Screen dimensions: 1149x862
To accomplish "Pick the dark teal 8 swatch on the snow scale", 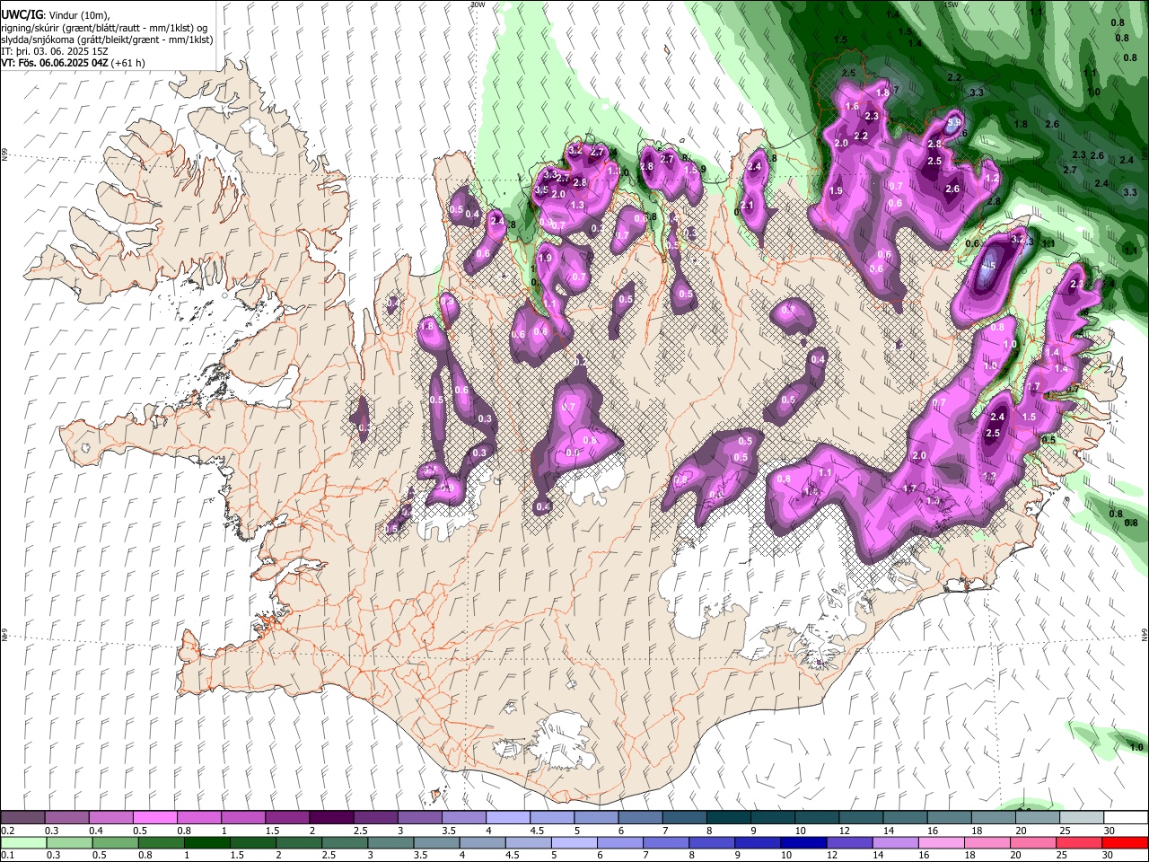I will point(729,818).
